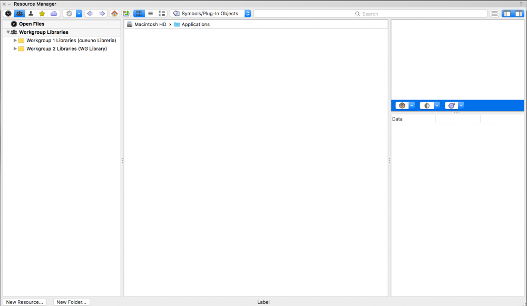
Task: Show Vectorworks Libraries in the browser
Action: click(x=8, y=14)
